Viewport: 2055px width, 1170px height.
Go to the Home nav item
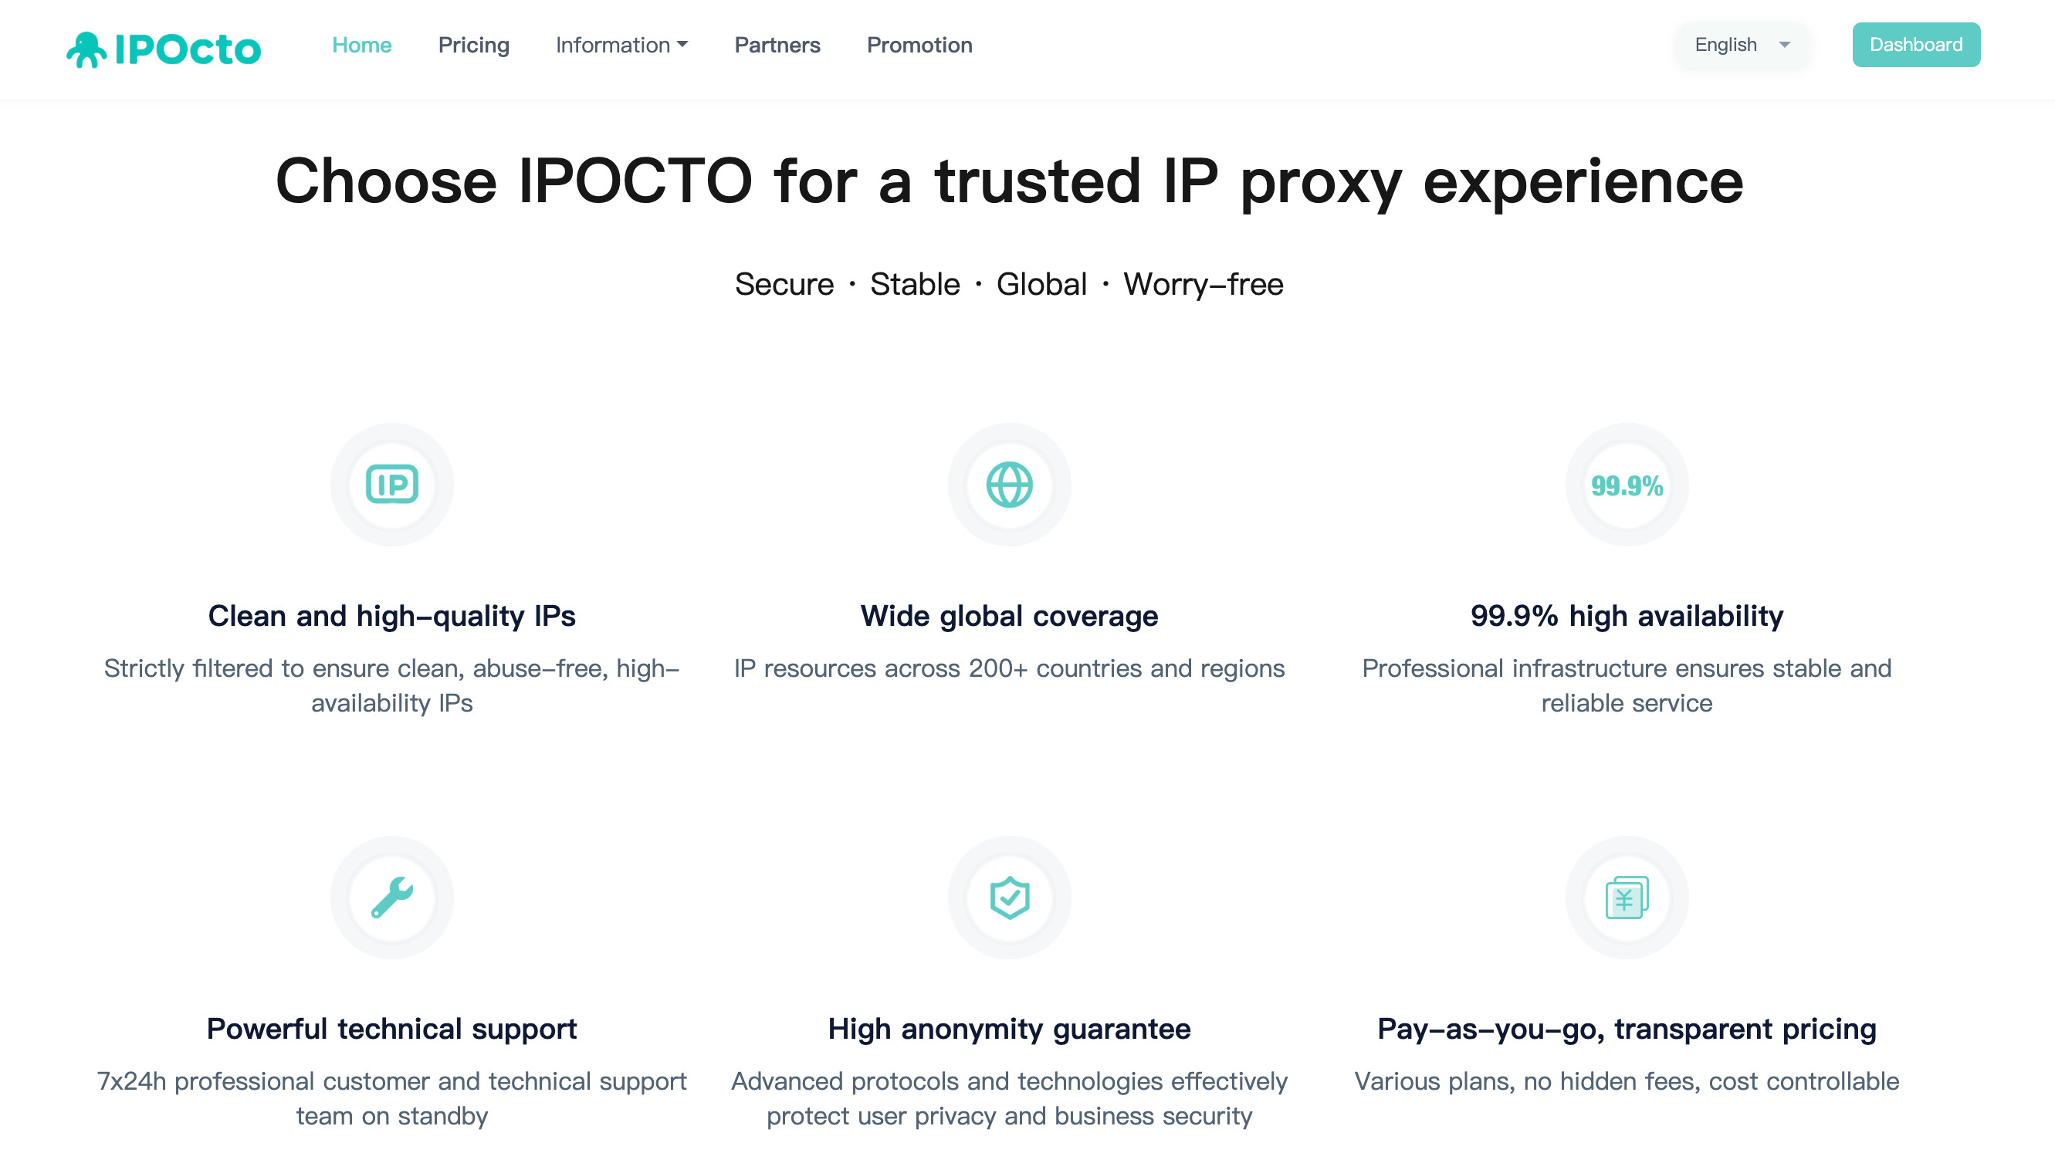point(361,45)
